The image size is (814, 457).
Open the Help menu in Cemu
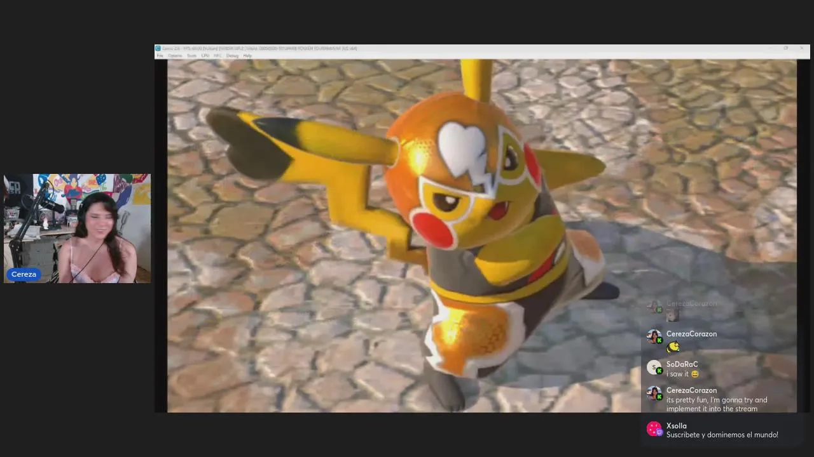(x=247, y=56)
